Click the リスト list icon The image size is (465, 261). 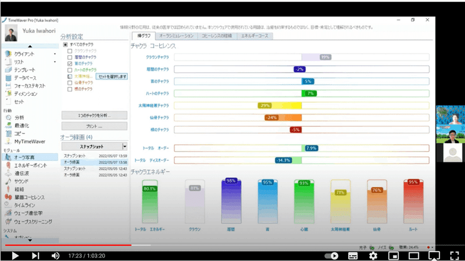tap(8, 62)
